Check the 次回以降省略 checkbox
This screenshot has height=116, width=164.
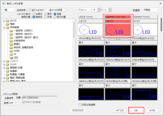coord(80,105)
